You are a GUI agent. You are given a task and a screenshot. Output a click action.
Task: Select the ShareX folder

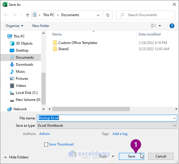pos(64,49)
